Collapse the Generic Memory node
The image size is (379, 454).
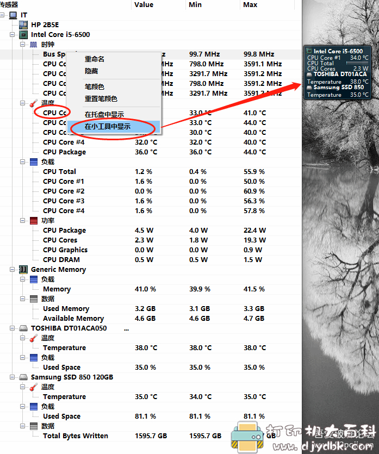(x=12, y=270)
